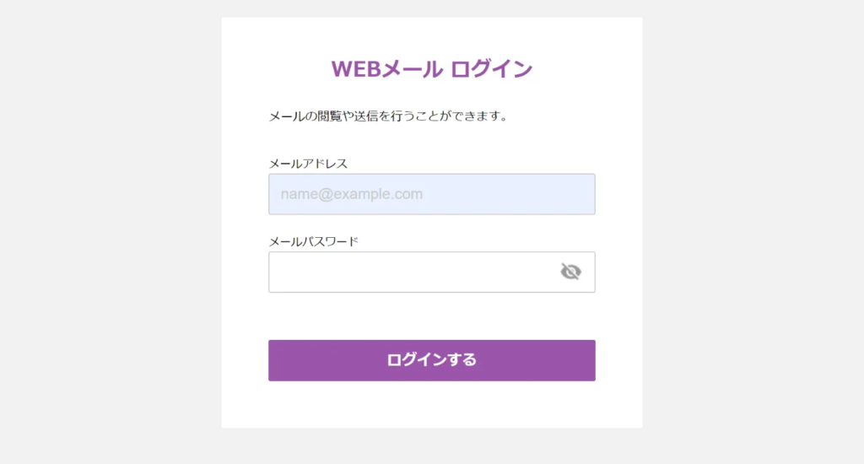Click the word WEBメール in the page title

click(386, 69)
